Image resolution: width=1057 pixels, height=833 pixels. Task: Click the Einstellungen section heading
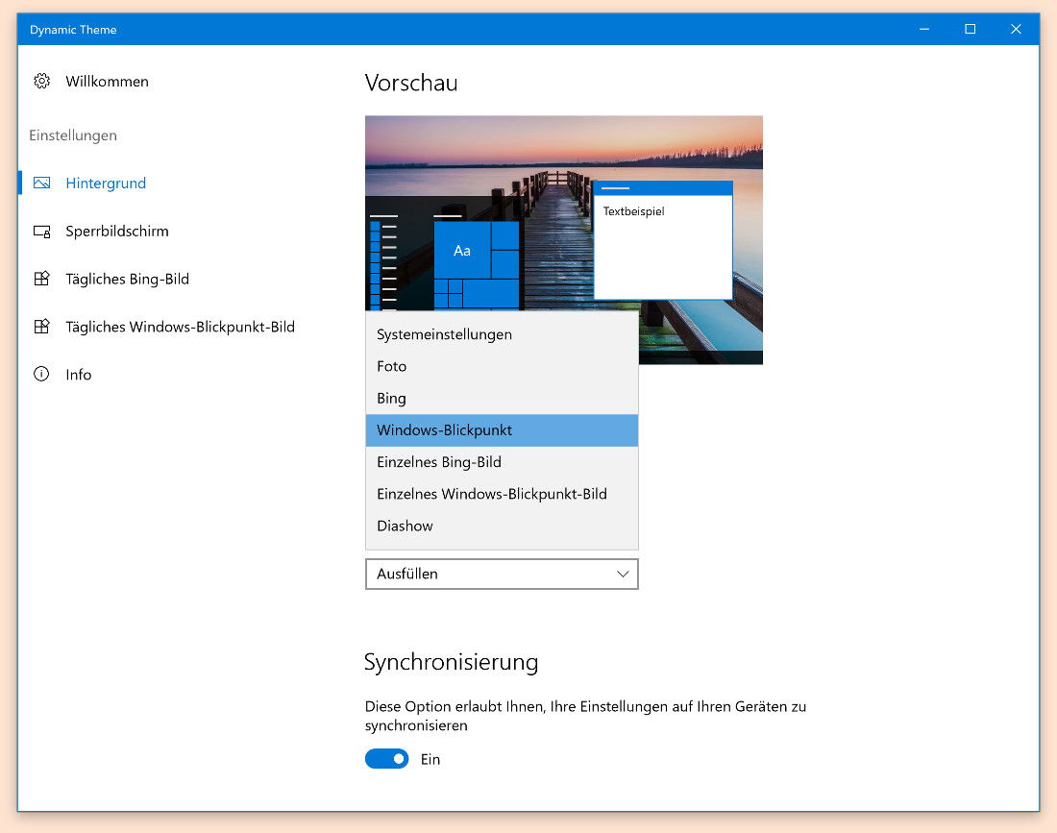[x=73, y=135]
